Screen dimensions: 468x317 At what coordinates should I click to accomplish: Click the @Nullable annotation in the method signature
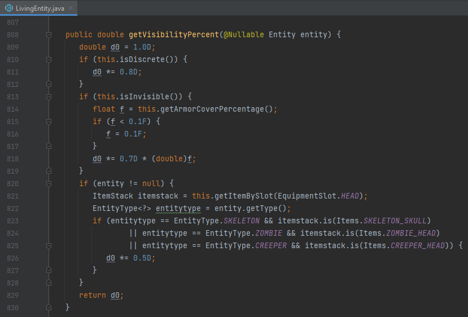pos(244,34)
